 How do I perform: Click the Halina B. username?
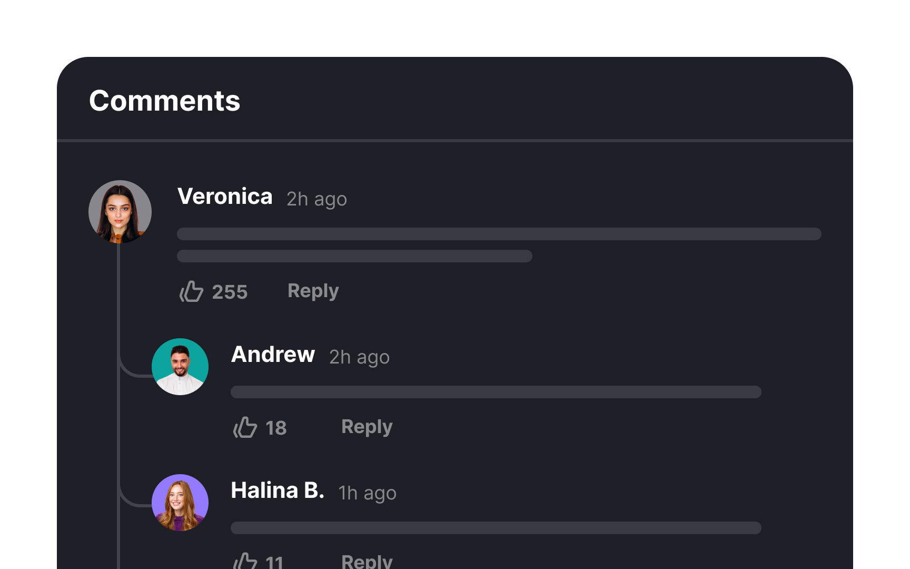point(278,490)
